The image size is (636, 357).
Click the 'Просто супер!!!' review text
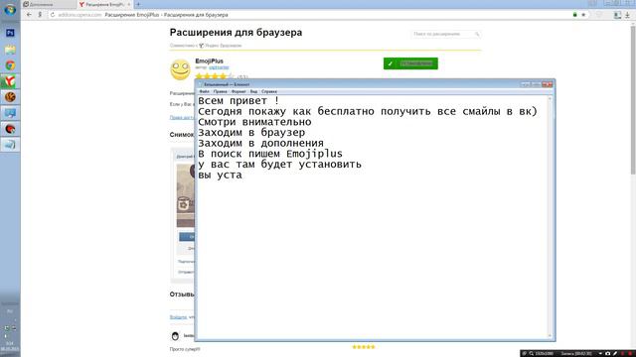tap(185, 349)
